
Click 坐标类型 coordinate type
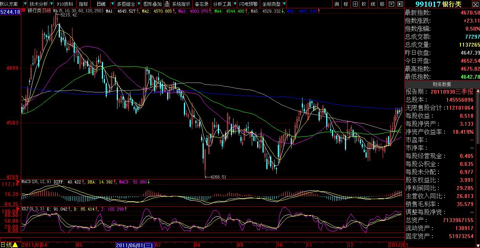[271, 4]
